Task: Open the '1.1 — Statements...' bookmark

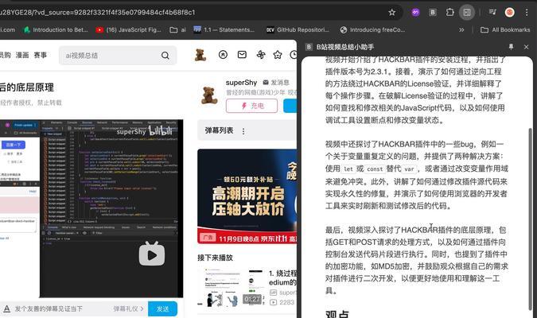Action: 224,29
